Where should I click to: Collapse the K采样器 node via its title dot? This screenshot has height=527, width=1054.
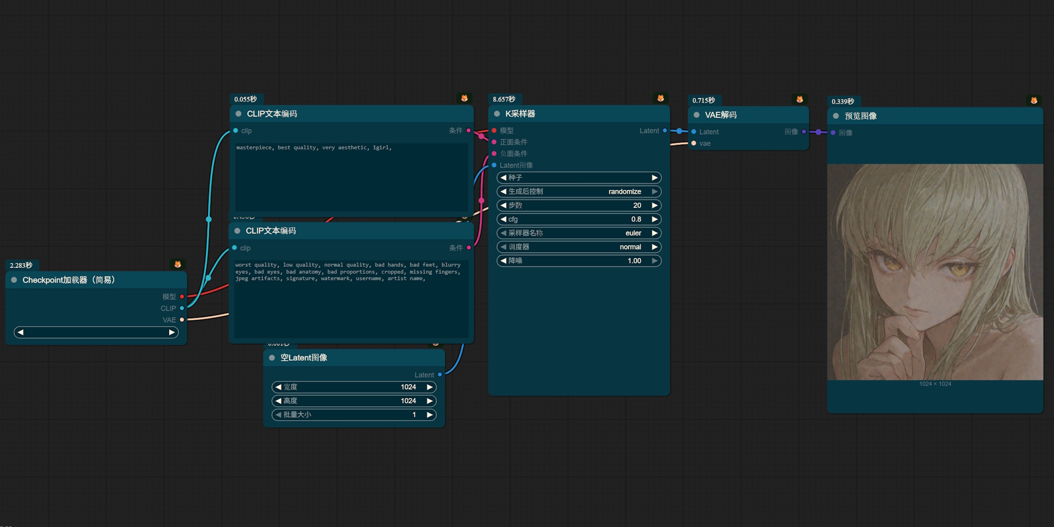[497, 114]
